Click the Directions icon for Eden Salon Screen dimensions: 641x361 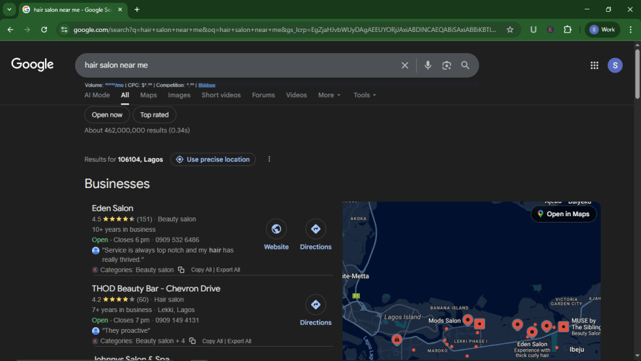315,229
